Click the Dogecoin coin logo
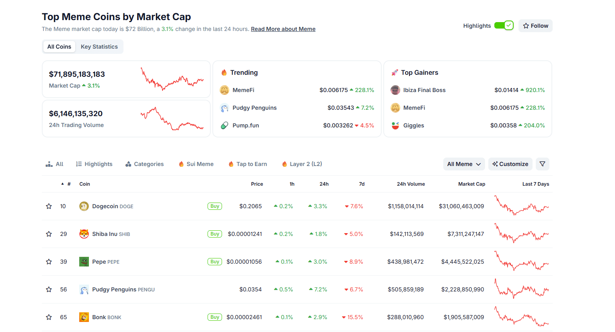This screenshot has width=615, height=332. (84, 206)
